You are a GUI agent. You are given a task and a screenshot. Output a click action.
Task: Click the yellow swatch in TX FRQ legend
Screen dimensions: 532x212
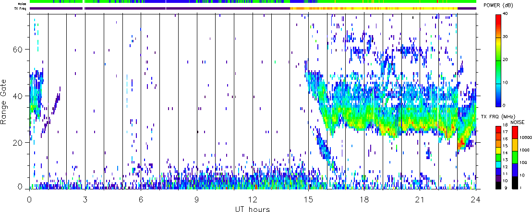(498, 150)
